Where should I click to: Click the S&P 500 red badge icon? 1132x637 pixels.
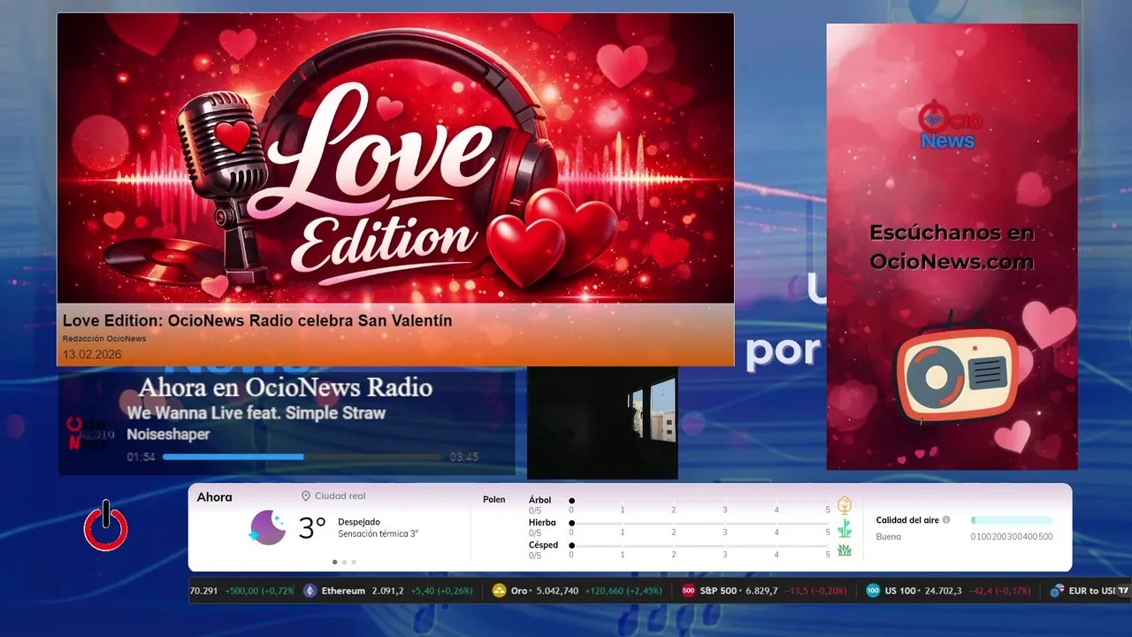pos(688,591)
